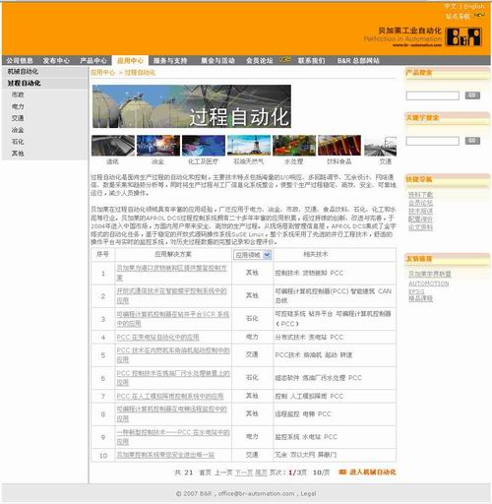This screenshot has width=492, height=504.
Task: Open the 产品中心 navigation menu
Action: click(x=93, y=60)
